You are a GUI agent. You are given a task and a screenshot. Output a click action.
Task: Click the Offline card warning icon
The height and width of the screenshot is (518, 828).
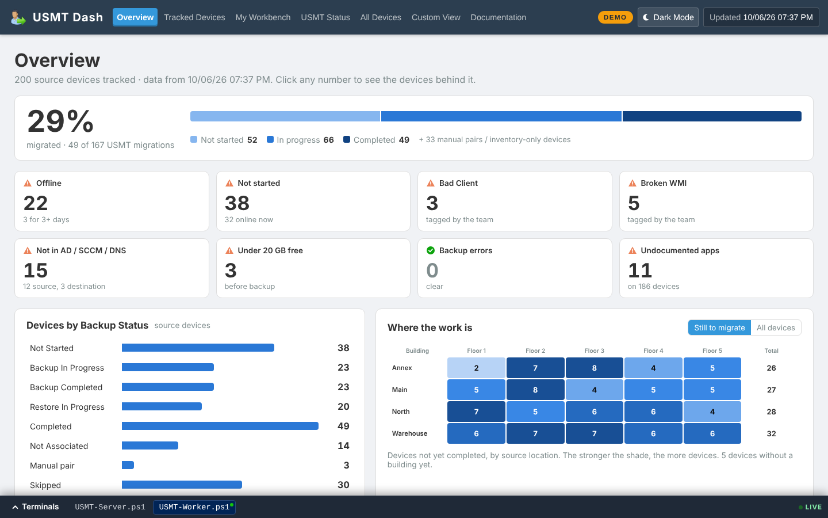pyautogui.click(x=28, y=183)
